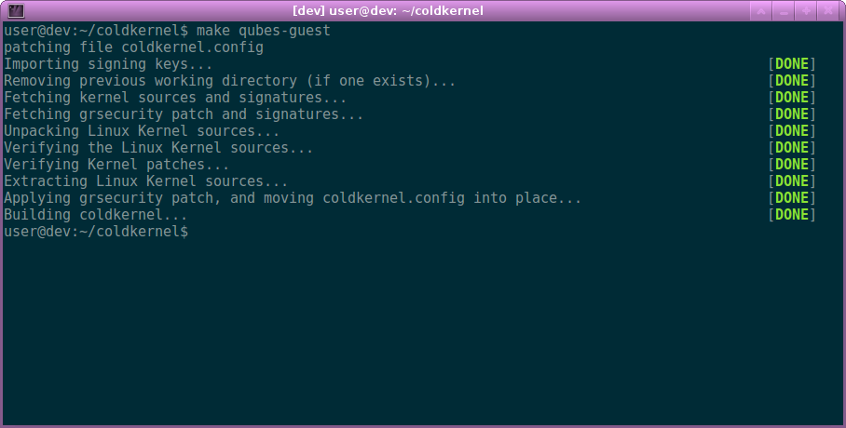The image size is (846, 428).
Task: Shade the window with the up-arrow button
Action: click(761, 11)
